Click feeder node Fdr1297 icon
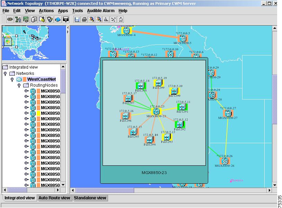 pyautogui.click(x=129, y=98)
